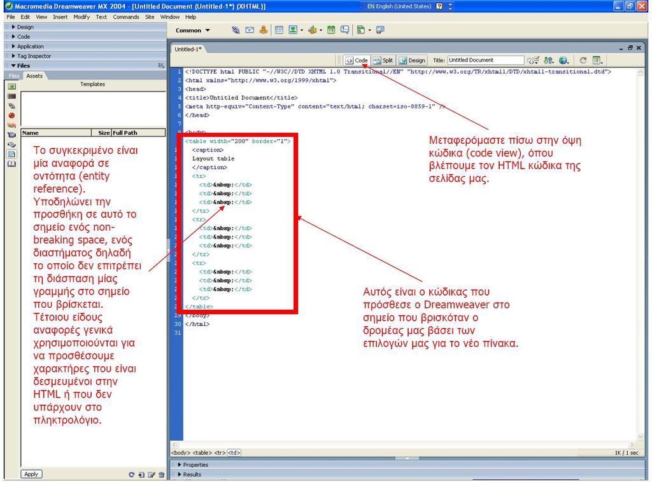Screen dimensions: 652x482
Task: Show URLs category in Assets panel
Action: point(11,106)
